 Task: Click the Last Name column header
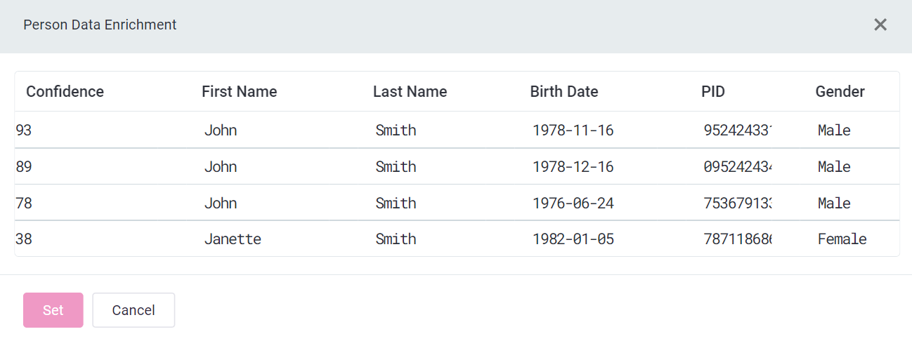coord(410,92)
